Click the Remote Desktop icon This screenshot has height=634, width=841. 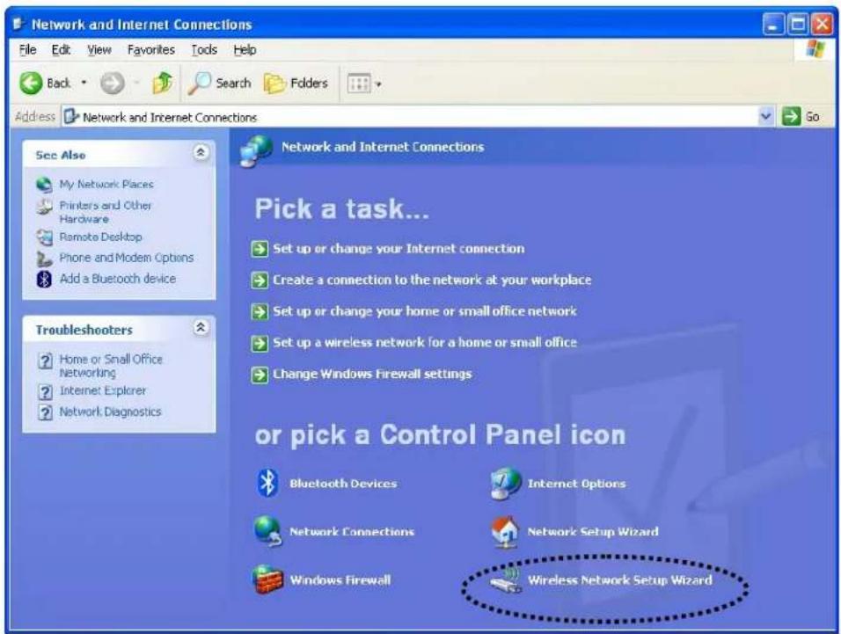[44, 237]
